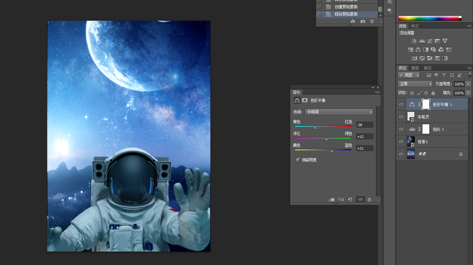Click the yellow-blue value input field

[x=364, y=148]
